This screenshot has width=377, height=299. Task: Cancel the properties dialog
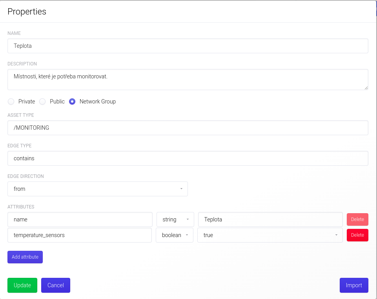pos(55,285)
